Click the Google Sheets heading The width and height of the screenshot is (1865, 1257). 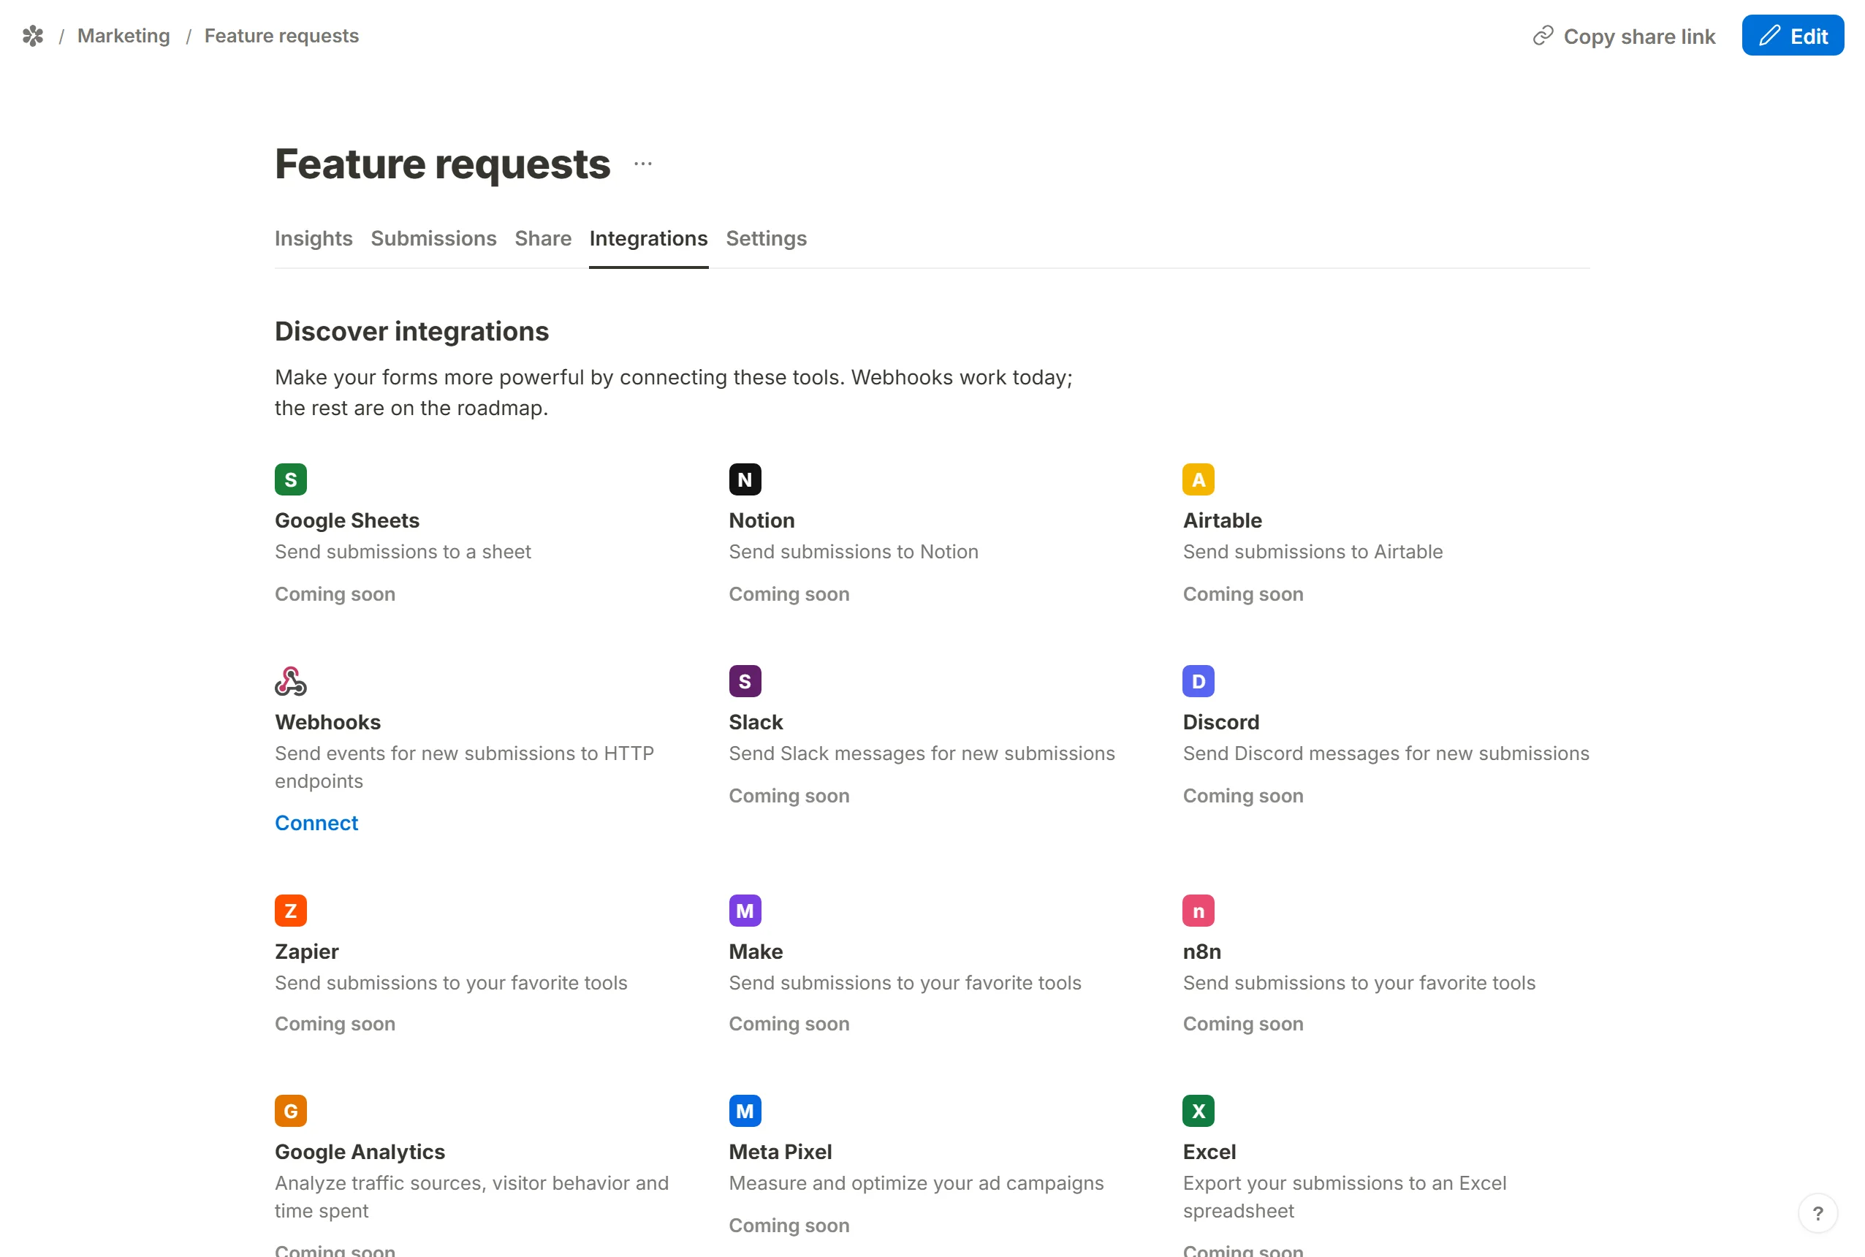tap(347, 520)
